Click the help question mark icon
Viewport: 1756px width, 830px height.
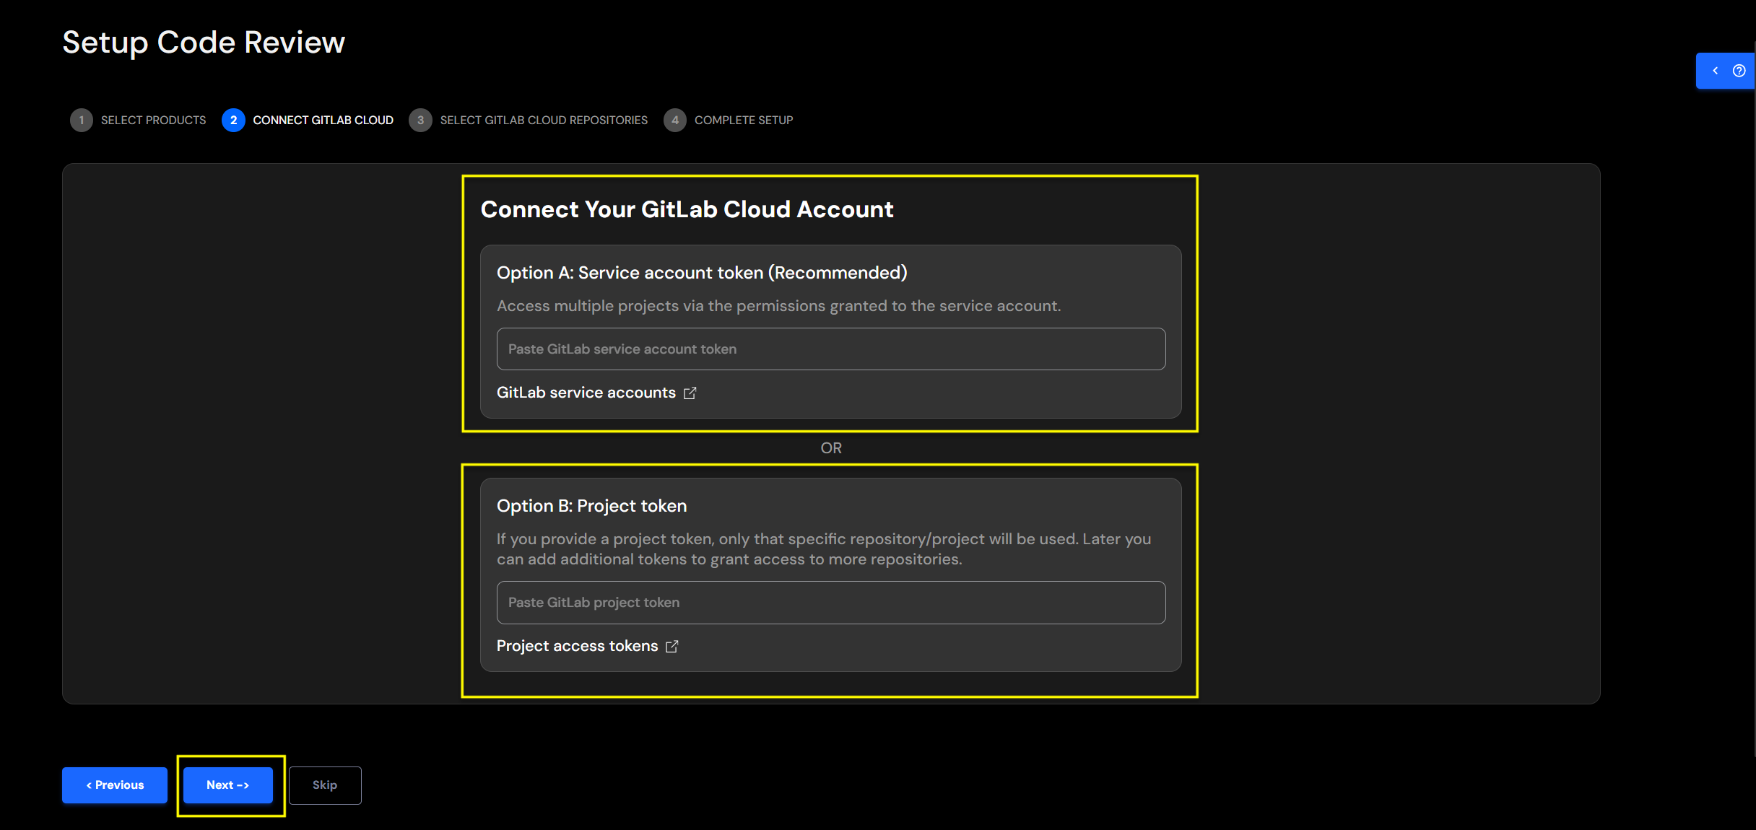click(1739, 71)
